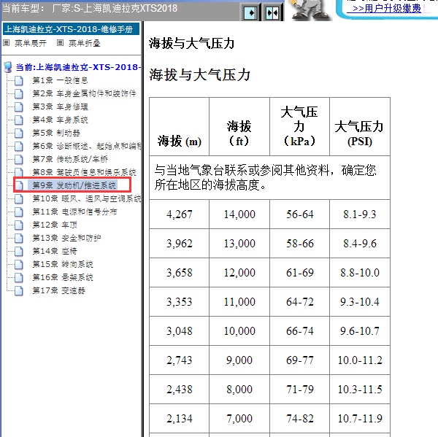Open 第4章 车身系统

pos(61,120)
